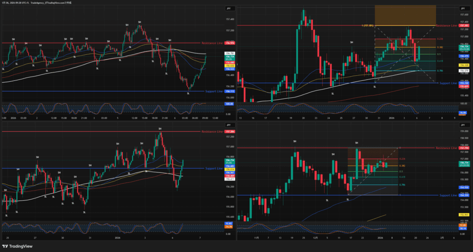Open JPY currency selector on bottom-right chart
Screen dimensions: 473x252
[x=462, y=125]
